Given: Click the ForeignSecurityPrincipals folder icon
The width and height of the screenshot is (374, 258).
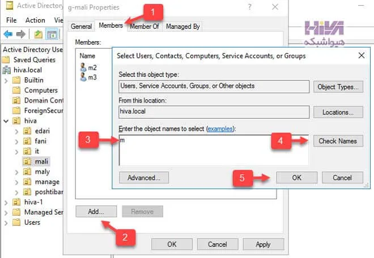Looking at the screenshot, I should (16, 110).
